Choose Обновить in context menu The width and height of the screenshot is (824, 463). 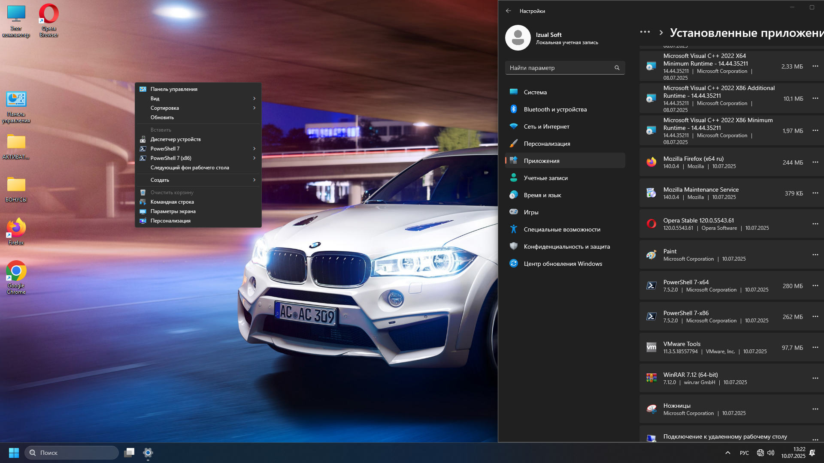[198, 117]
